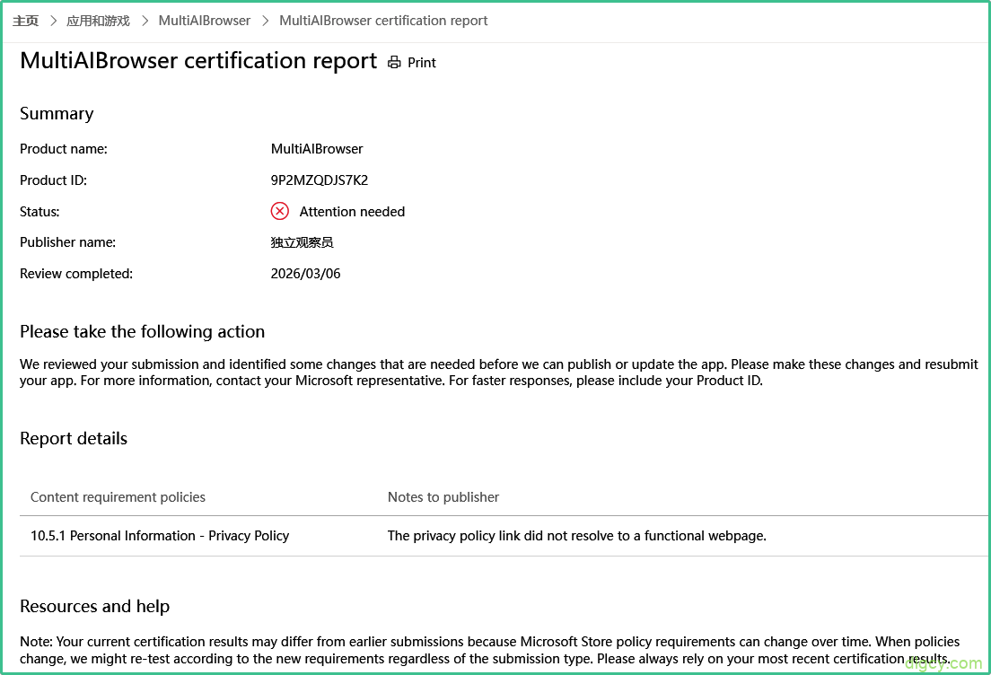The image size is (991, 675).
Task: Click the chevron after 应用和游戏 breadcrumb
Action: [x=145, y=21]
